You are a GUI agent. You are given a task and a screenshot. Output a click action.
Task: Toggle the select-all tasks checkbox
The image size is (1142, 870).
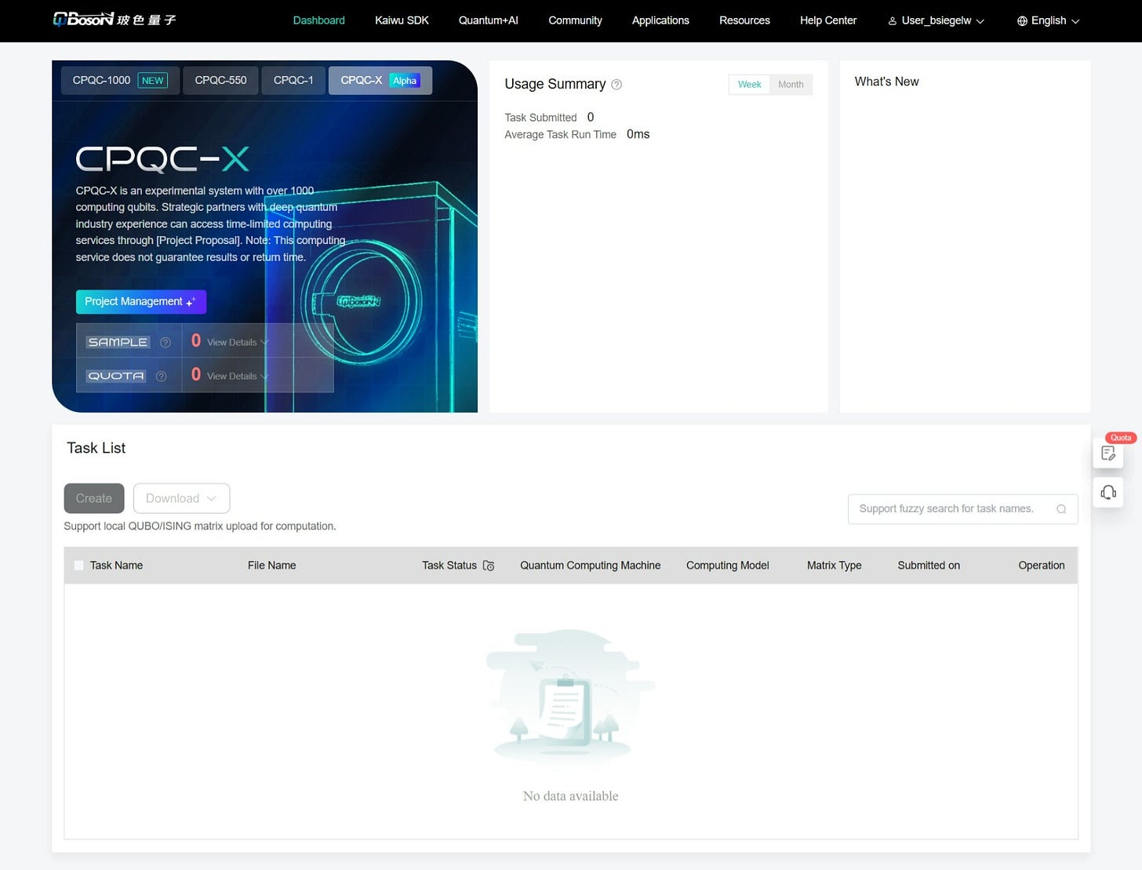(x=78, y=566)
